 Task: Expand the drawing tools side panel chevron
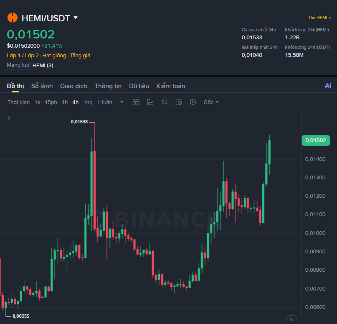point(9,118)
